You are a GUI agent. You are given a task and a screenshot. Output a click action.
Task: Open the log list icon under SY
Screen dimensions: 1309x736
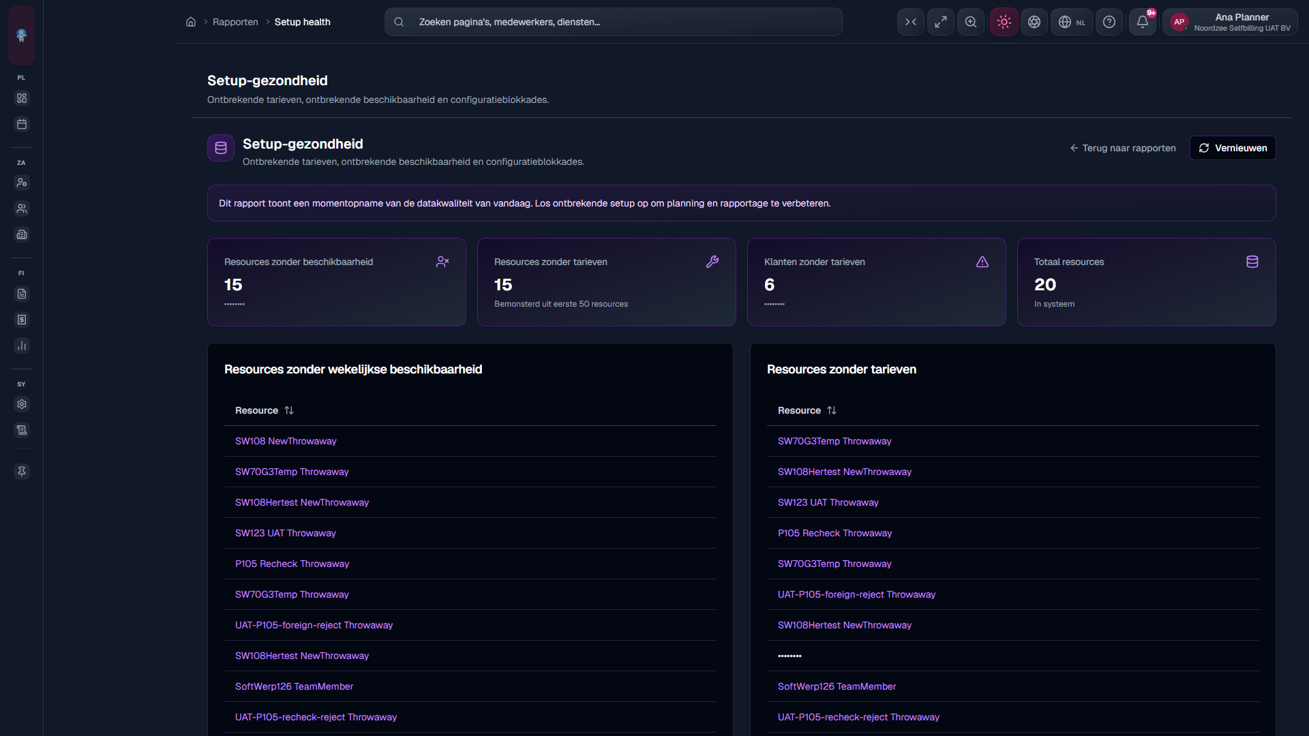pos(22,430)
